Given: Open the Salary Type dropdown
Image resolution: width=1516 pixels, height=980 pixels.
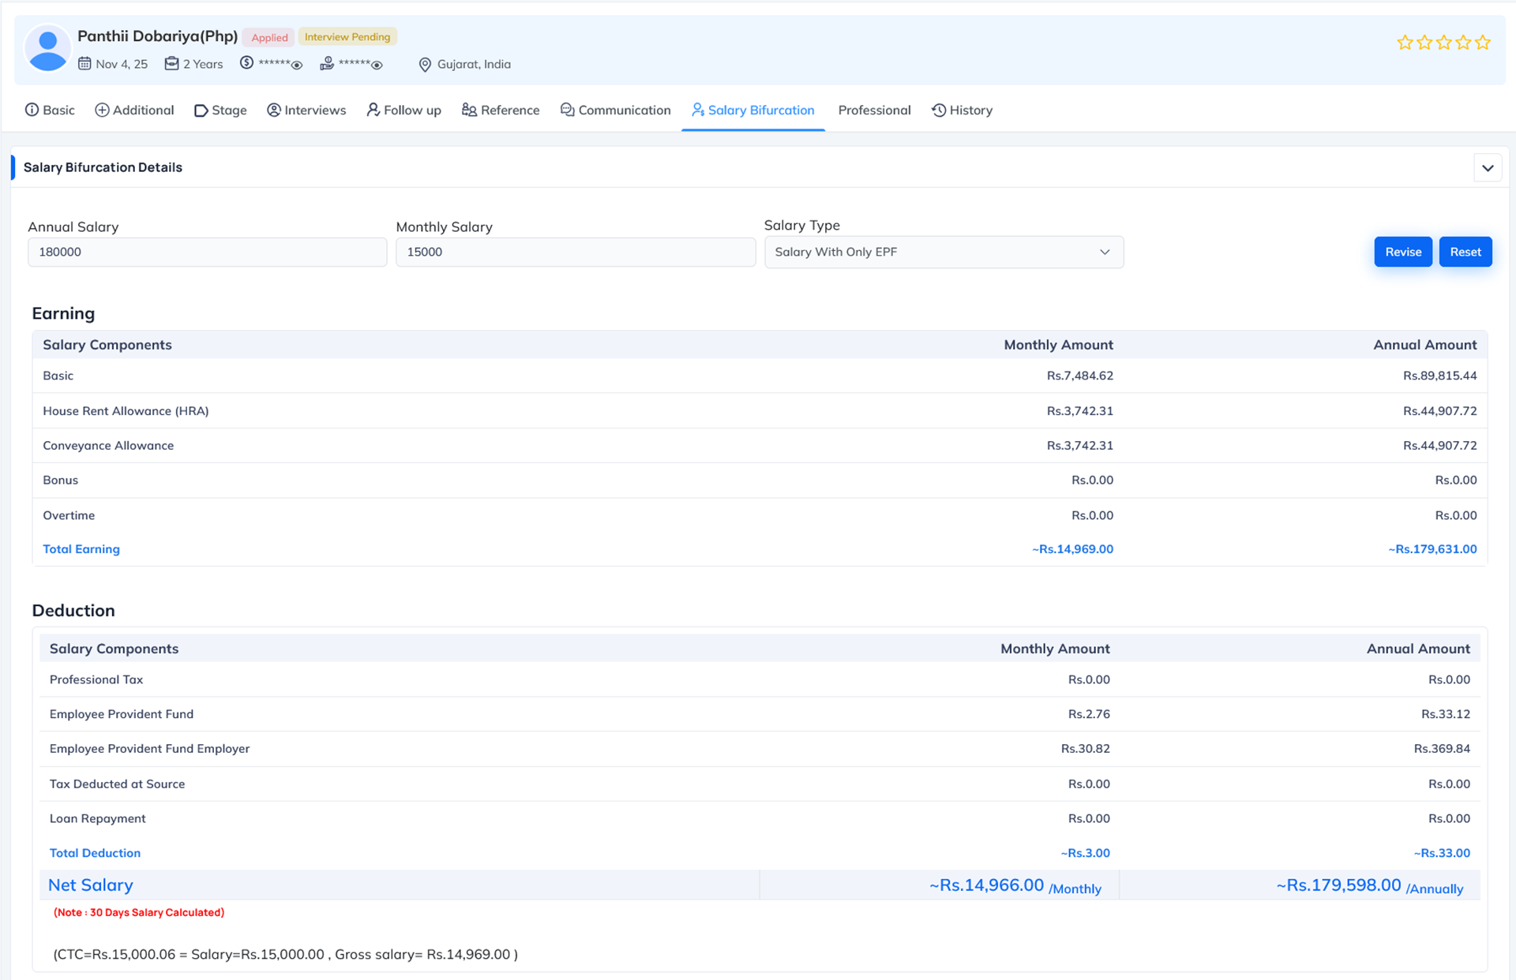Looking at the screenshot, I should (943, 252).
